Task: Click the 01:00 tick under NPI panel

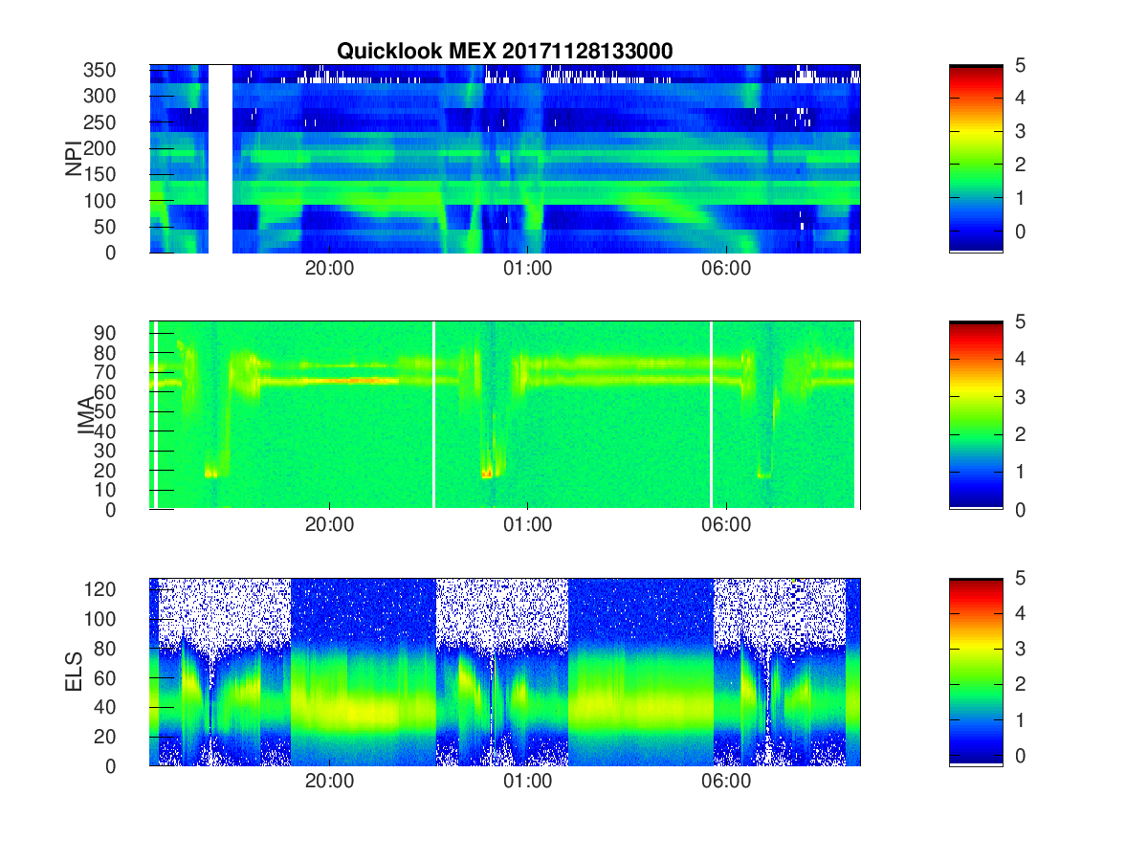Action: (x=528, y=269)
